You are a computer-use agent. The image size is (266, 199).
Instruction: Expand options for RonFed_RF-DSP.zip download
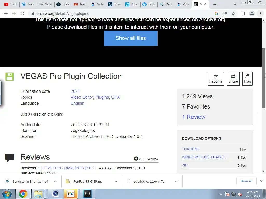click(116, 181)
